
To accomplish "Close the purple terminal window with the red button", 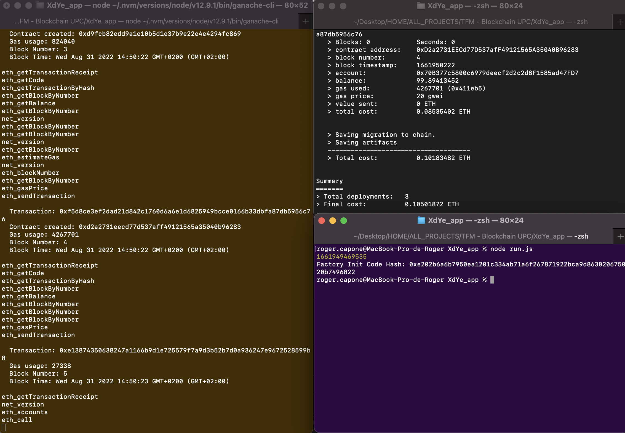I will point(322,221).
